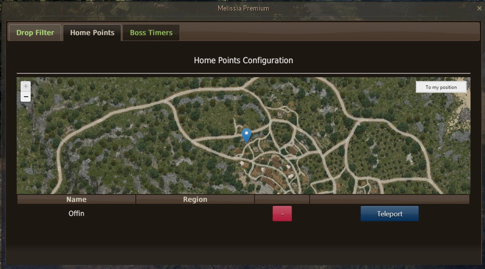485x269 pixels.
Task: Click the empty Region cell for Offin
Action: pyautogui.click(x=195, y=214)
